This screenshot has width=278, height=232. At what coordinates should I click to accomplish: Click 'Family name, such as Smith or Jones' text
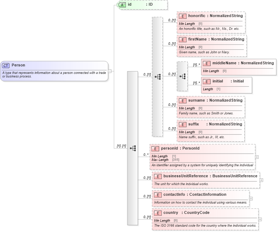[x=206, y=113]
